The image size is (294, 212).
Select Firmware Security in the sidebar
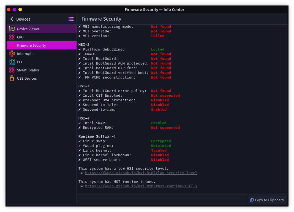click(x=42, y=45)
